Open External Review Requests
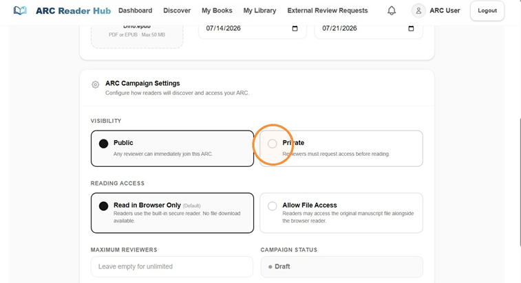 pos(328,10)
